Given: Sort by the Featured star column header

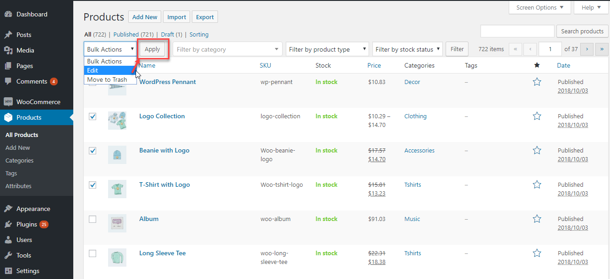Looking at the screenshot, I should 537,65.
